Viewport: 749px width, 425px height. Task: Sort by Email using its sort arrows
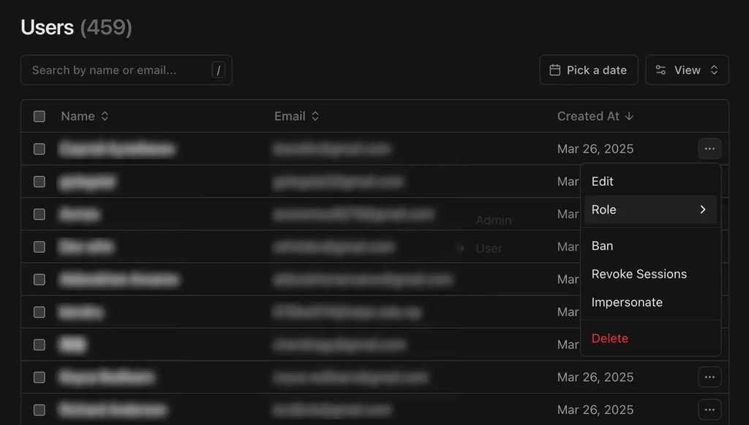click(315, 116)
